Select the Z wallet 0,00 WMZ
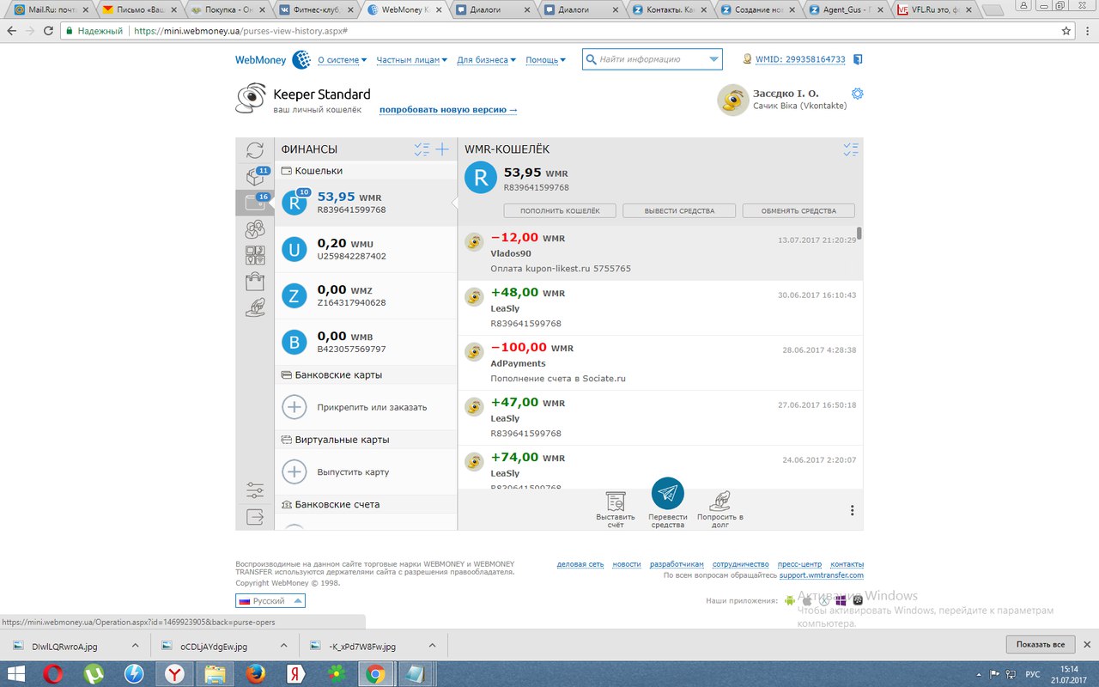Screen dimensions: 1099x687 366,295
